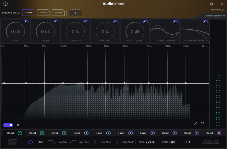Screen dimensions: 227x149
Task: Click EQ node on the 100Hz line
Action: [44, 83]
